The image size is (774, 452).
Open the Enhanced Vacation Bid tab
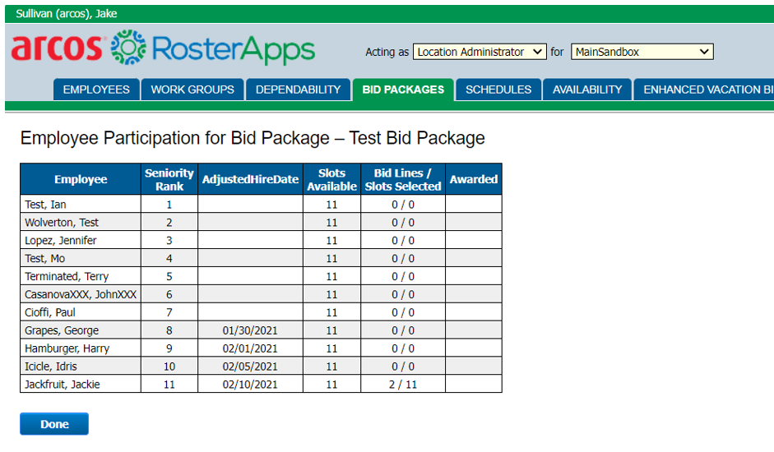click(706, 90)
